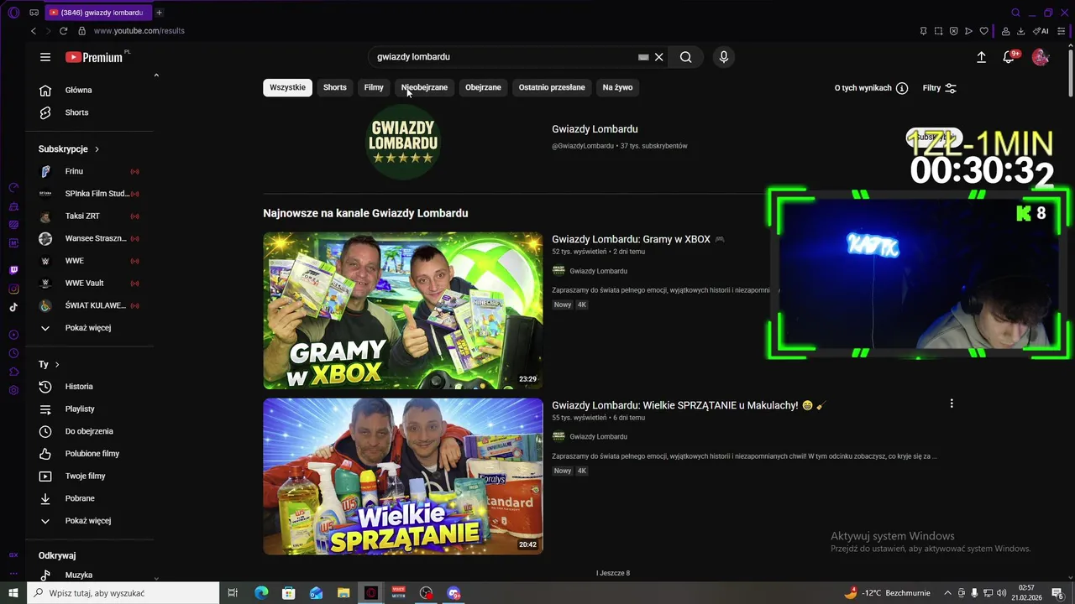The image size is (1075, 604).
Task: Select the Nieobejrzane filter chip
Action: 424,87
